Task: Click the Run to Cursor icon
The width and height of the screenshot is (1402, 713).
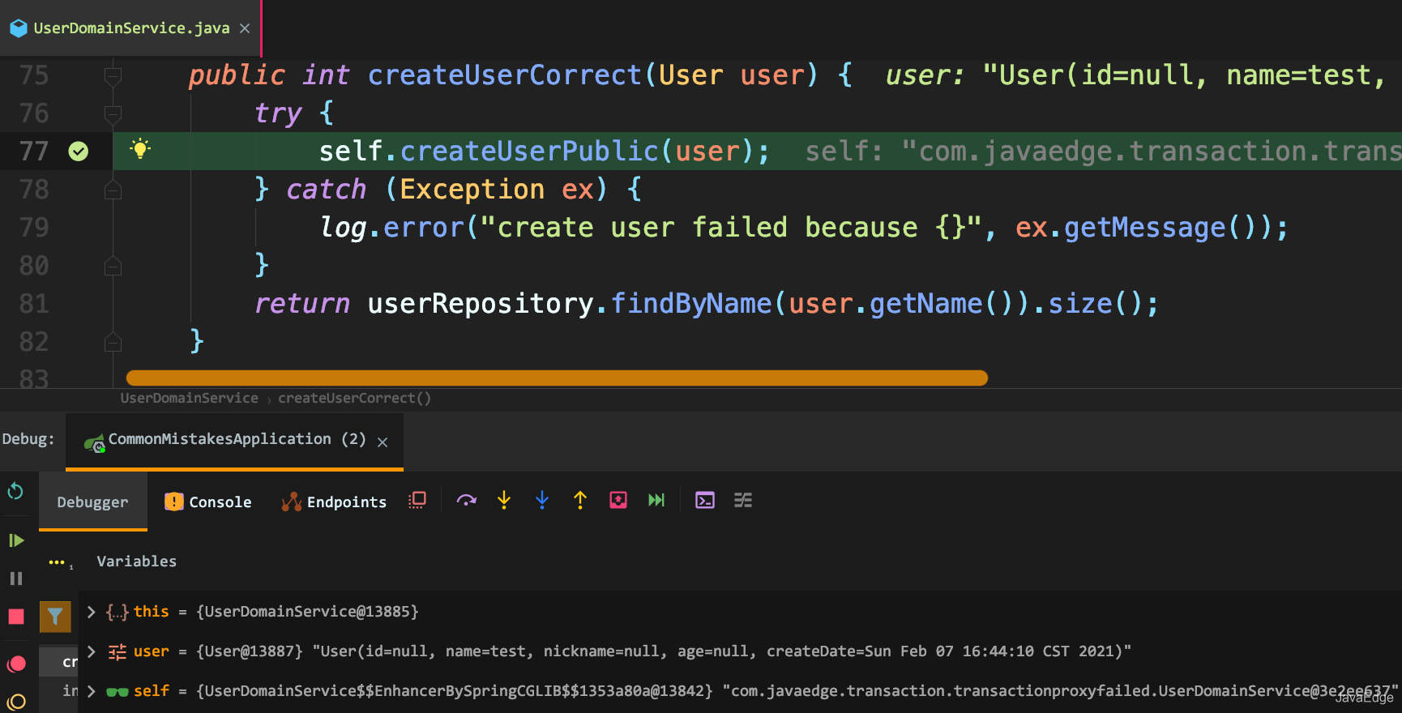Action: 656,501
